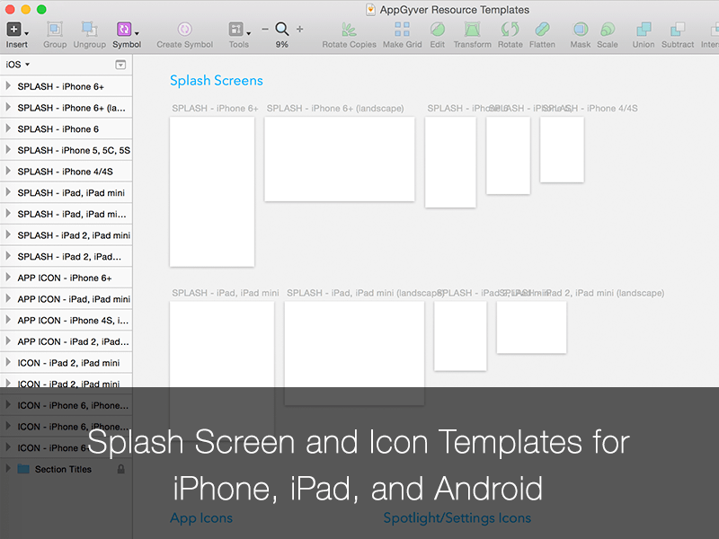Expand SPLASH - iPhone 6+ artboard

(8, 85)
